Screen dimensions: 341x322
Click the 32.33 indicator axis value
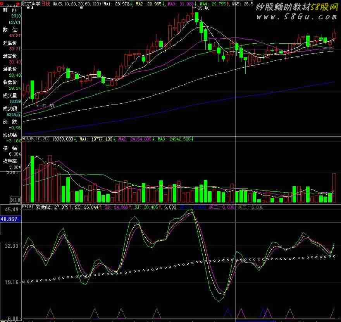12,246
